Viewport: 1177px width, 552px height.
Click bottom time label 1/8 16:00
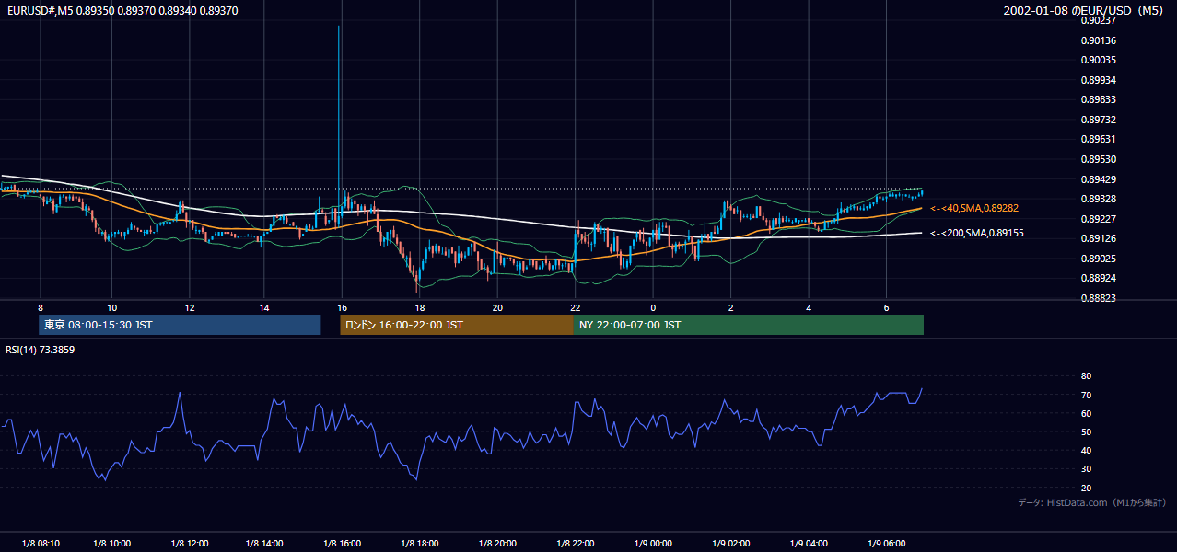342,543
